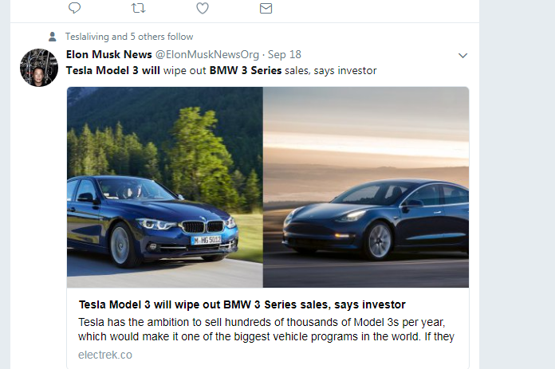The image size is (555, 369).
Task: Expand the tweet options chevron menu
Action: (x=462, y=56)
